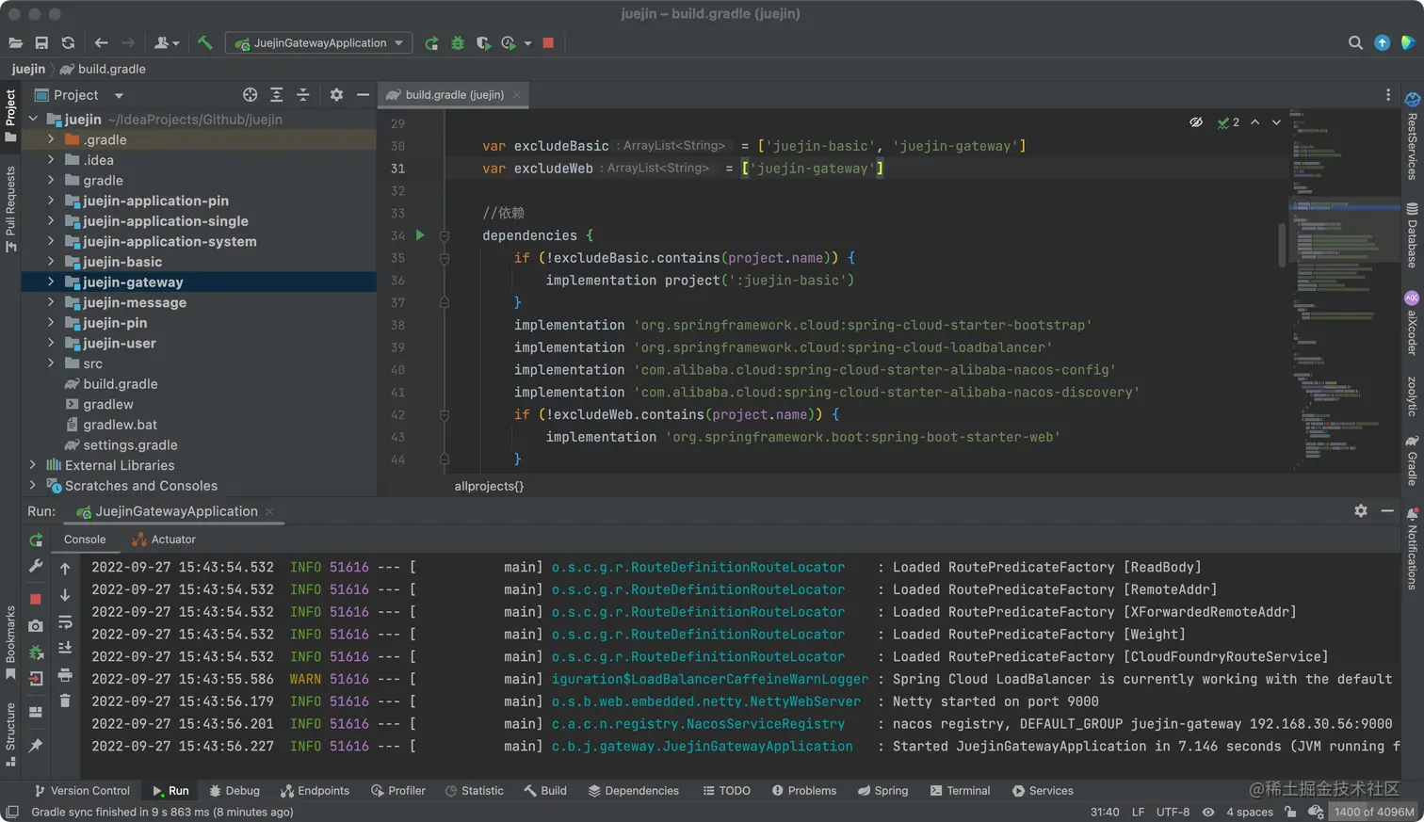Select opened file target icon in Project panel
Screen dimensions: 1424x822
(250, 95)
